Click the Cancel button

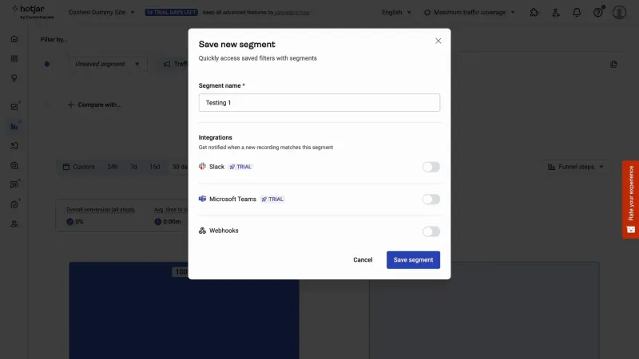coord(363,260)
